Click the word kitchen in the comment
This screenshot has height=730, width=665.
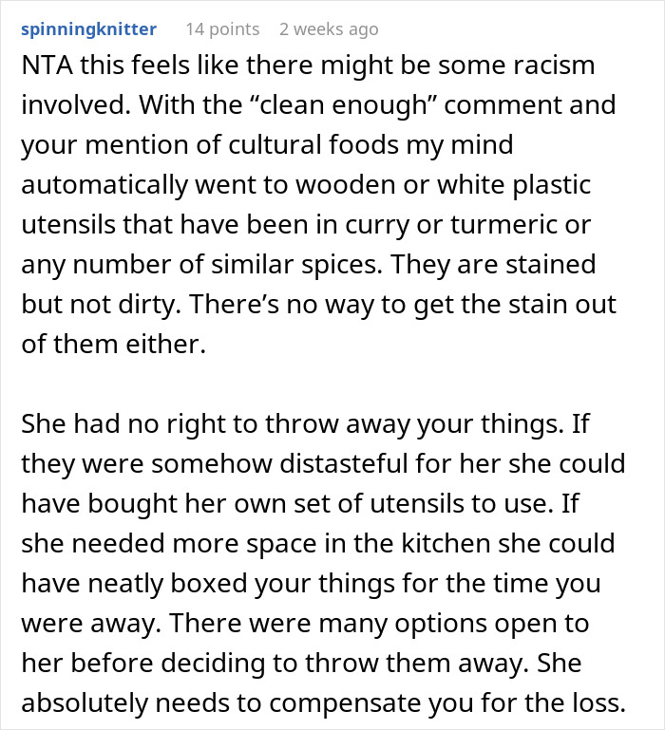(x=446, y=544)
